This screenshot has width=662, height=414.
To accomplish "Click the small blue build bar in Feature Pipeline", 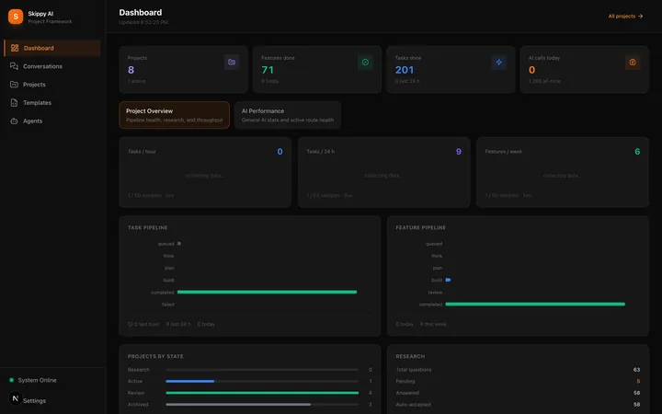I will 448,280.
